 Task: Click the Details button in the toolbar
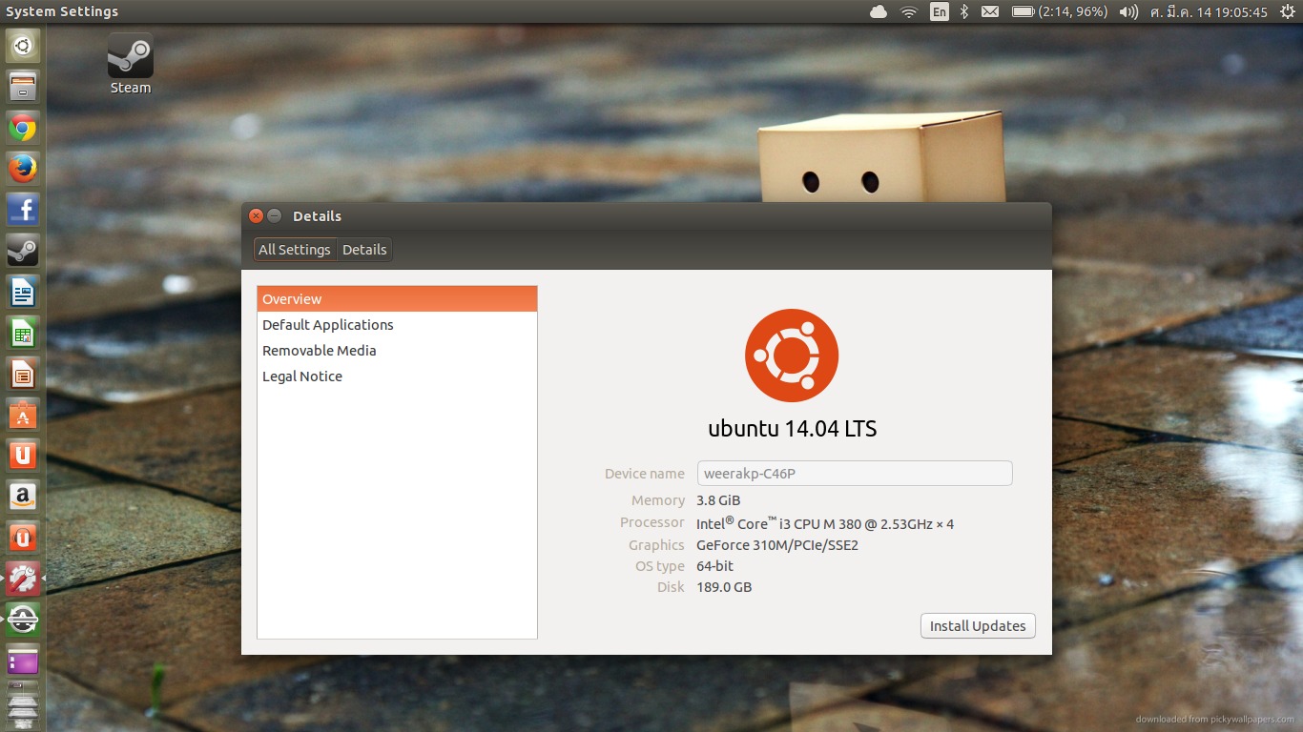pyautogui.click(x=364, y=250)
